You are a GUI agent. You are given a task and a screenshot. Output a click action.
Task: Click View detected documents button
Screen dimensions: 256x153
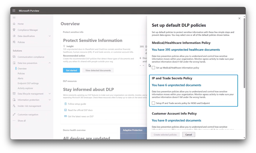click(x=98, y=70)
